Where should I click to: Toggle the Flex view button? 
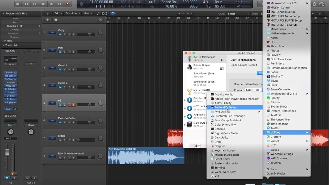[x=104, y=14]
